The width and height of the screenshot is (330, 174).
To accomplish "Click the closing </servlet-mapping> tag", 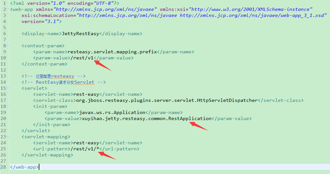I will tap(47, 155).
